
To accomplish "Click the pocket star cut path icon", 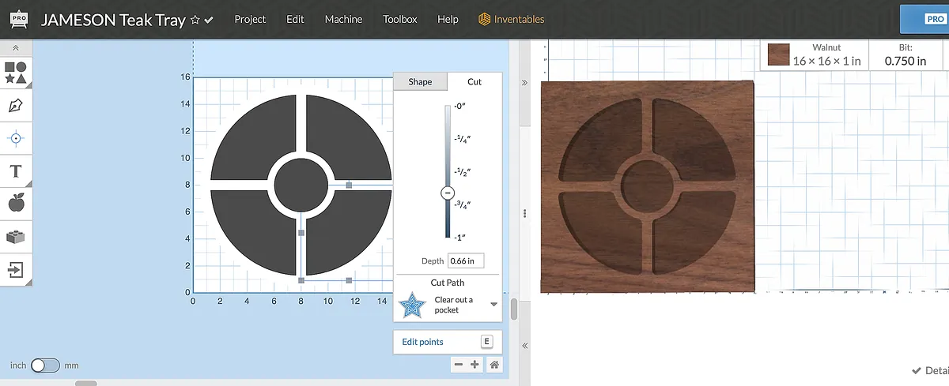I will click(411, 305).
